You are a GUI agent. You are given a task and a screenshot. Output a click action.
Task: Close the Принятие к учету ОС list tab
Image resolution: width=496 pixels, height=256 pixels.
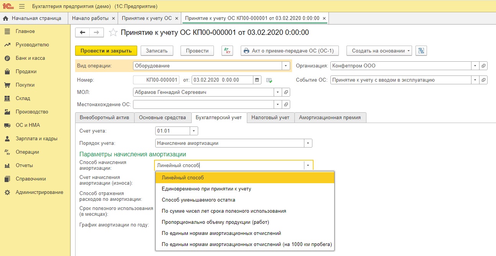[x=176, y=18]
